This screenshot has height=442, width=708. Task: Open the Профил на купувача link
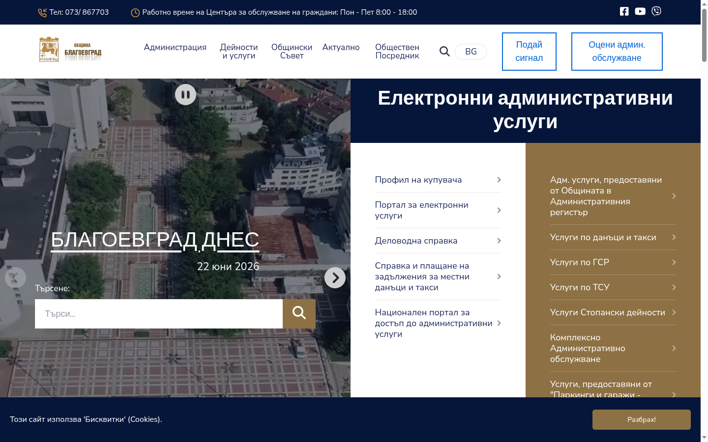[438, 180]
